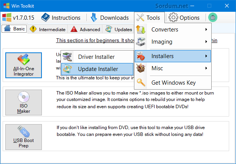Expand the Misc submenu arrow

click(206, 68)
